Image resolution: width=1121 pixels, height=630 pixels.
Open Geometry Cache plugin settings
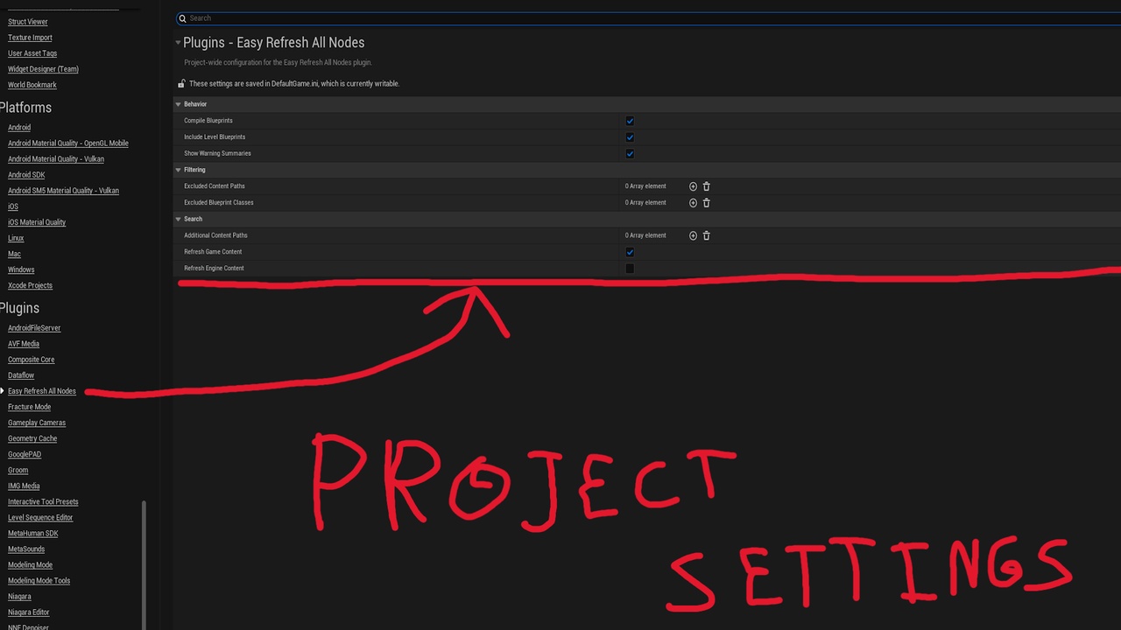coord(32,438)
